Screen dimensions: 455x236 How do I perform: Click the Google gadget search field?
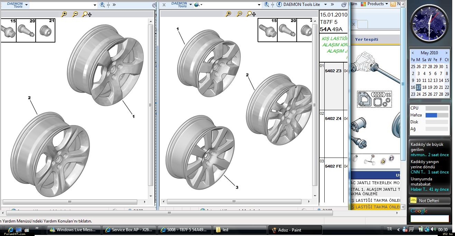[x=429, y=218]
